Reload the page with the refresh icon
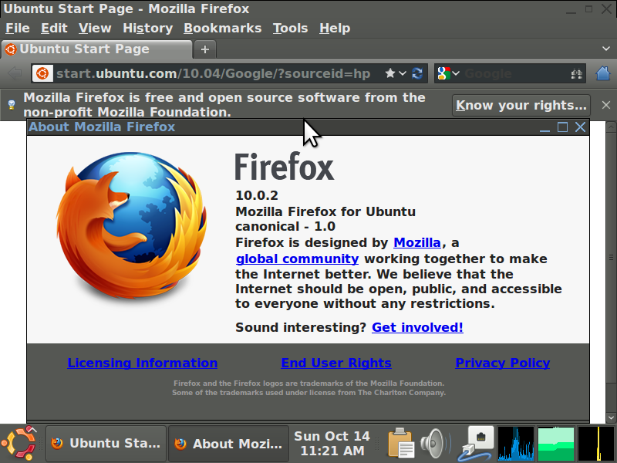 click(417, 73)
